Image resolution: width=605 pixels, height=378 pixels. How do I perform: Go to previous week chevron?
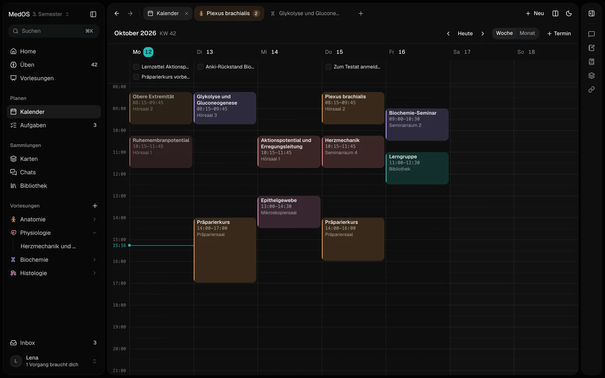pos(448,34)
